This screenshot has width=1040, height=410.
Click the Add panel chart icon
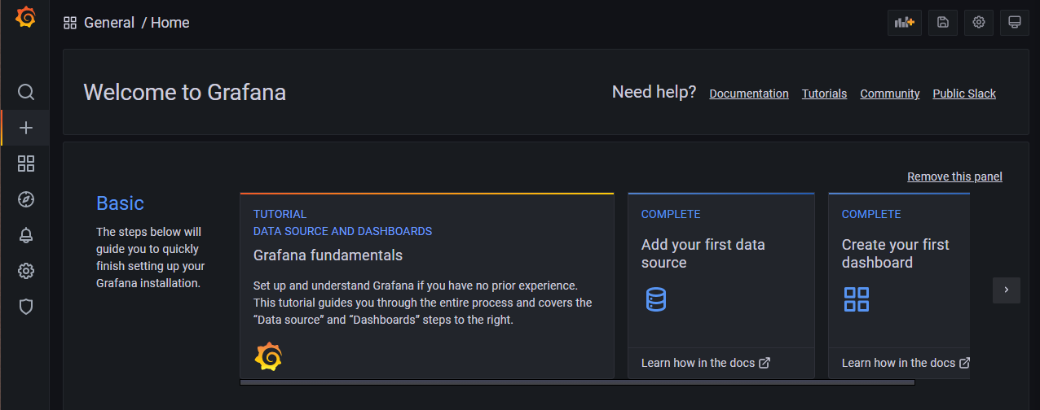(905, 23)
